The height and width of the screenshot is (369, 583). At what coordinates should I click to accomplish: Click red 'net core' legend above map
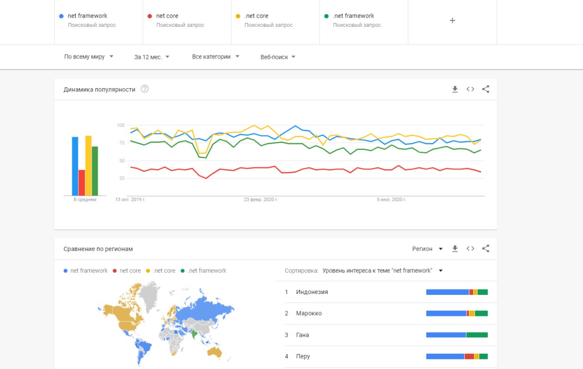point(127,270)
